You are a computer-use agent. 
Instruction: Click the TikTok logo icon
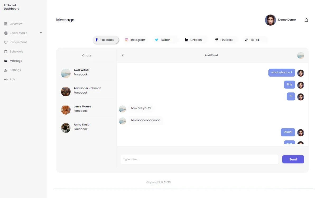(x=246, y=40)
